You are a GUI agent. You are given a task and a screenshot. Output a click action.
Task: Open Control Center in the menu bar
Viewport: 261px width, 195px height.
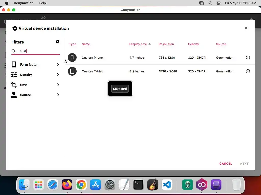click(x=218, y=3)
